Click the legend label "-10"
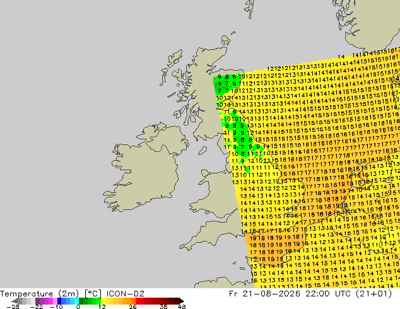 pyautogui.click(x=56, y=306)
